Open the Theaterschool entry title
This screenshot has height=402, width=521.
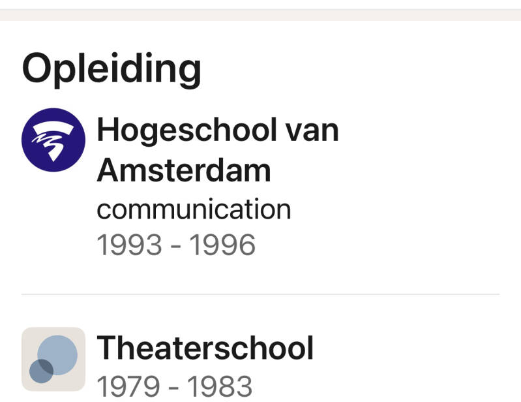click(x=205, y=348)
